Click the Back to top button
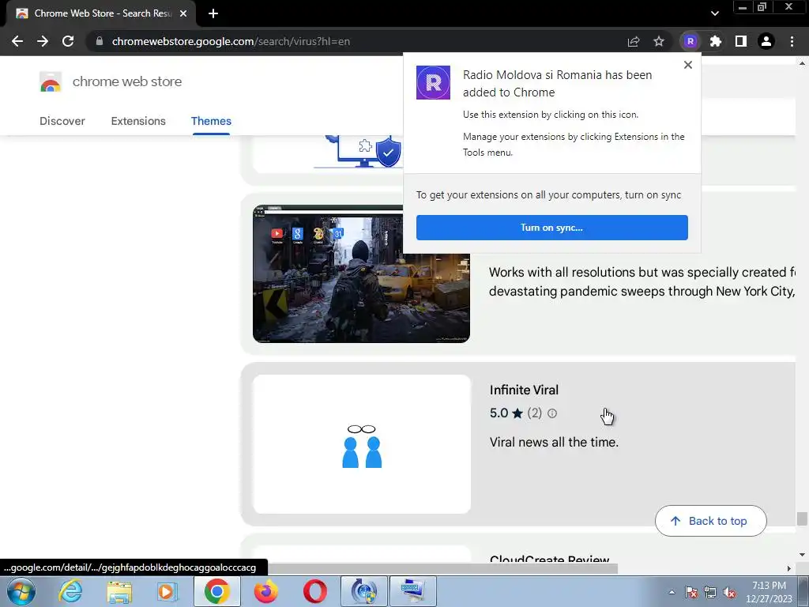809x607 pixels. coord(710,522)
